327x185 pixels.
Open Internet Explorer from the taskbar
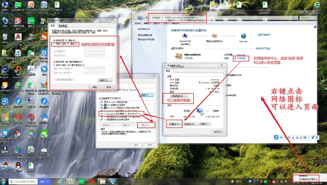pyautogui.click(x=60, y=182)
